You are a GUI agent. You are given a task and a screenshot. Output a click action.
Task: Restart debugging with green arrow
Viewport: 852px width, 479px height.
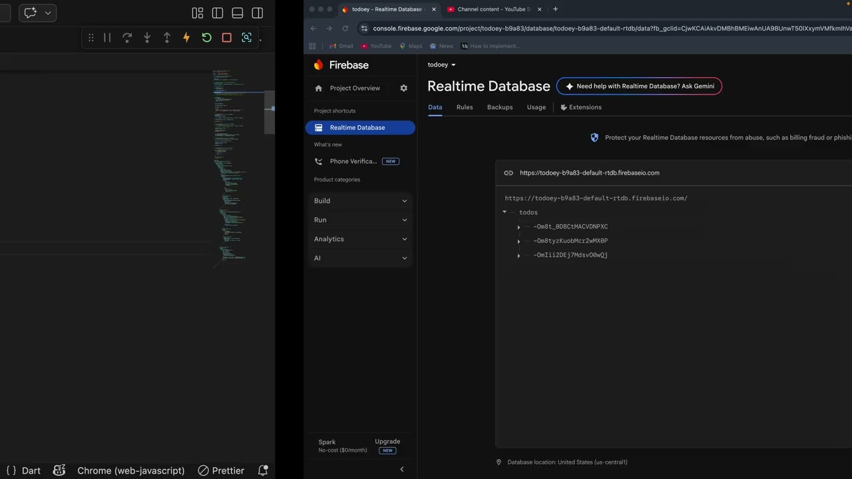(207, 37)
